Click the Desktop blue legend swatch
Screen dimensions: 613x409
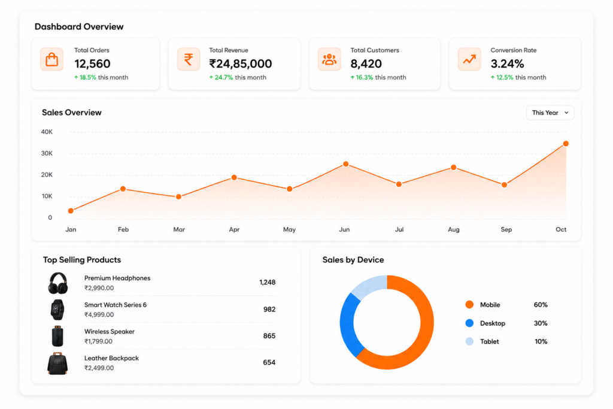[469, 323]
